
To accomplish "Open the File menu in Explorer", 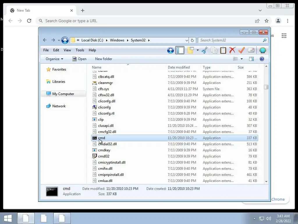I will click(x=46, y=50).
